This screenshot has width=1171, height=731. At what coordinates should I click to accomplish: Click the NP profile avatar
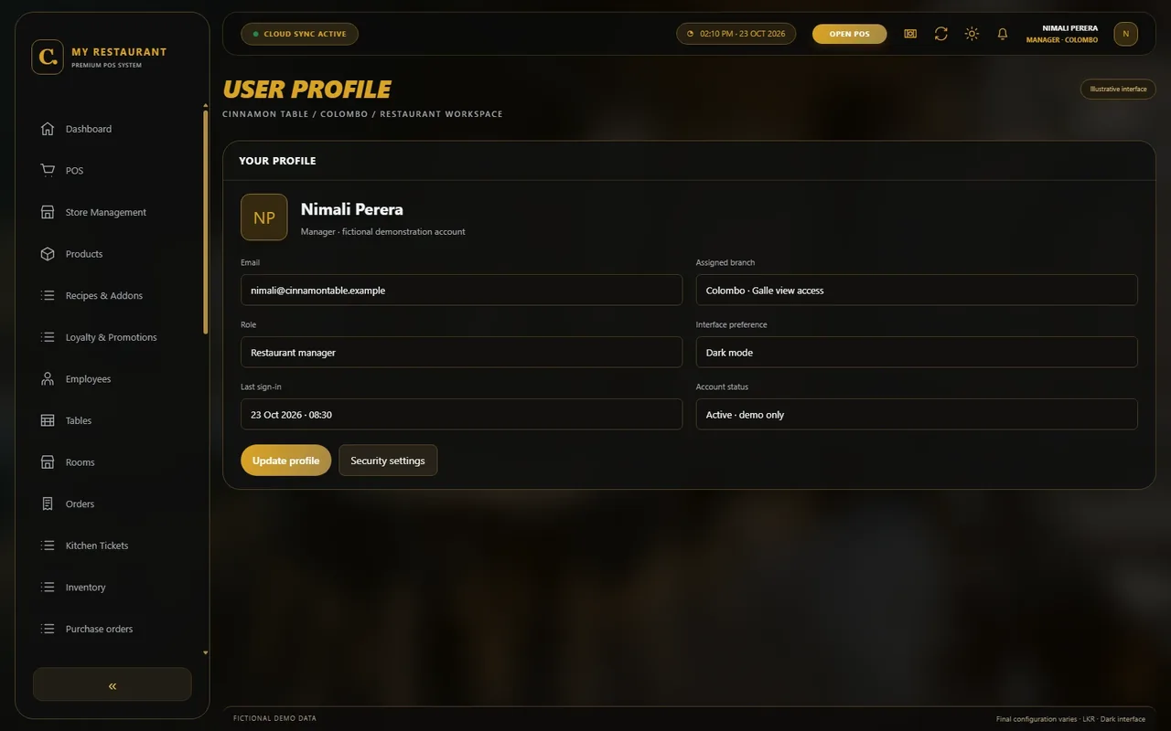tap(263, 217)
